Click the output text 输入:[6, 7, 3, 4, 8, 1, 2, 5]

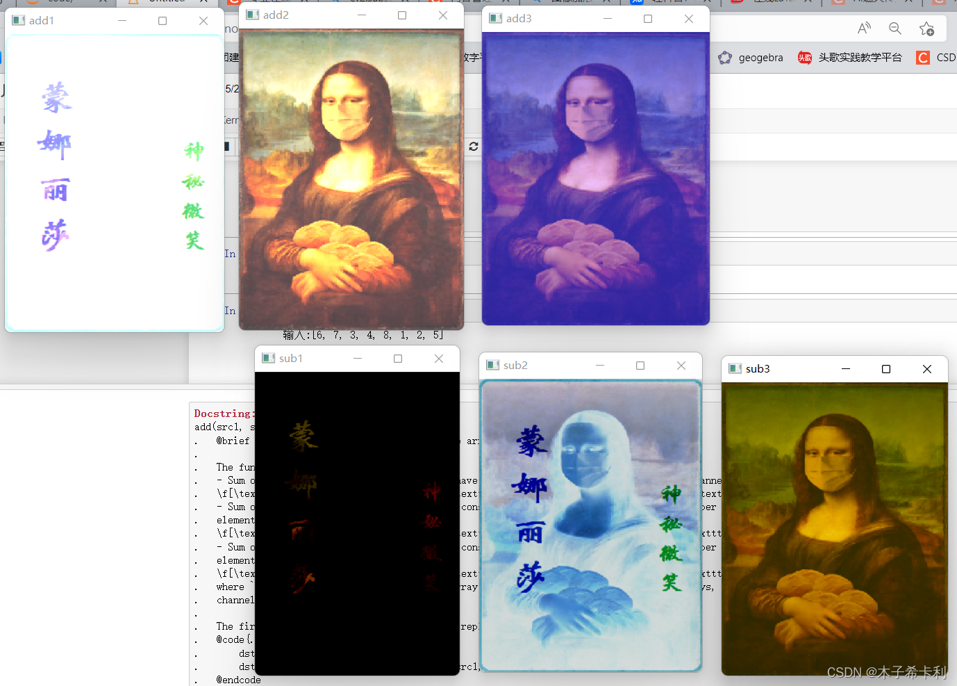point(363,335)
